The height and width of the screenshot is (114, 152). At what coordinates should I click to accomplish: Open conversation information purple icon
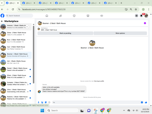[x=145, y=23]
